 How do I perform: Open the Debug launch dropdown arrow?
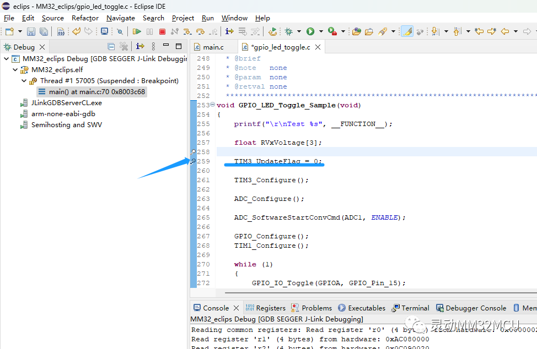pyautogui.click(x=298, y=32)
